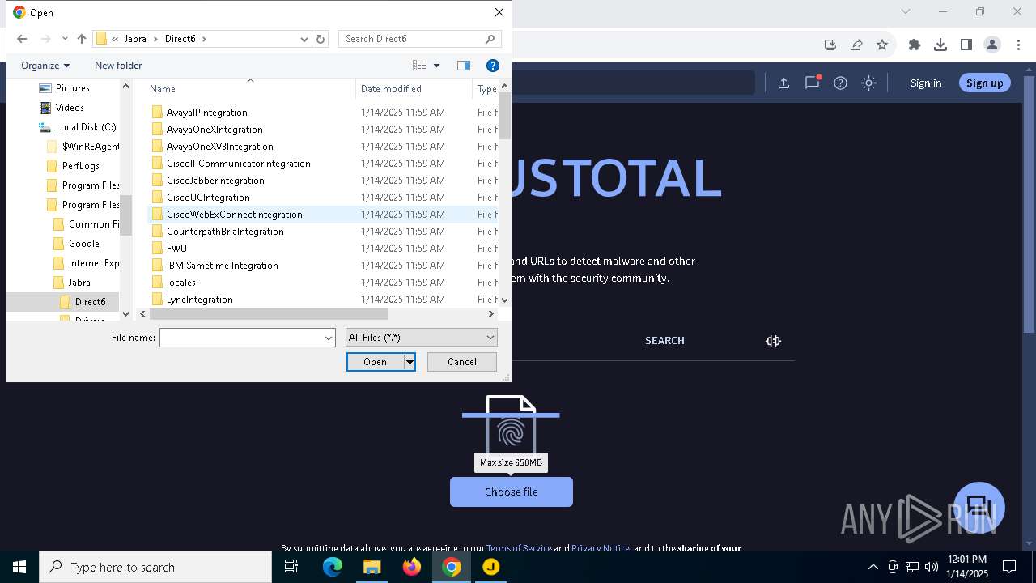Select CiscoJabberIntegration folder
This screenshot has width=1036, height=583.
(x=215, y=181)
